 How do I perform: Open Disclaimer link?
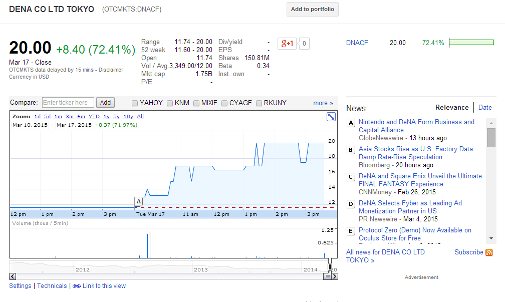pos(111,70)
